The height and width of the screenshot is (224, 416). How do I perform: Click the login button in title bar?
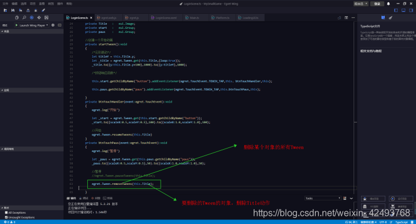[377, 3]
